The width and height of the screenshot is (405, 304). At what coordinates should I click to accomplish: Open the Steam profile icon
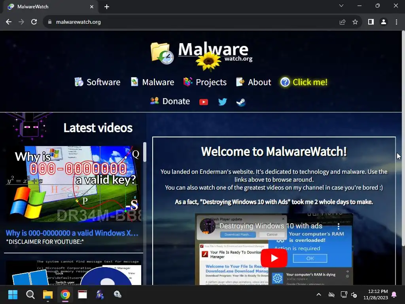[241, 102]
